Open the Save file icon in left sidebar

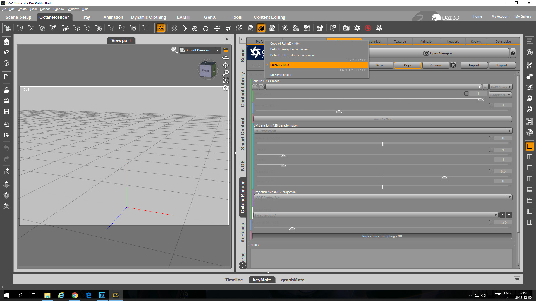(6, 111)
